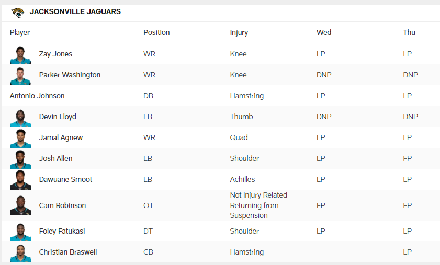Open Antonio Johnson's player page
This screenshot has height=265, width=440.
(x=37, y=96)
